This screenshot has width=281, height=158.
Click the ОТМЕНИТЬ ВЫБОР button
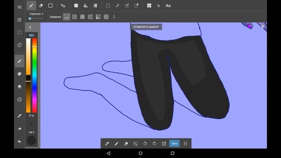(146, 27)
